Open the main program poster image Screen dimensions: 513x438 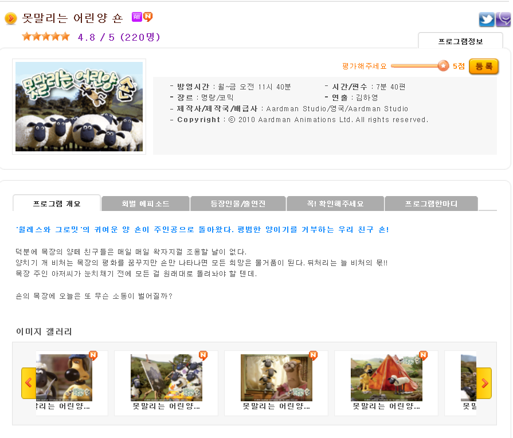click(79, 107)
